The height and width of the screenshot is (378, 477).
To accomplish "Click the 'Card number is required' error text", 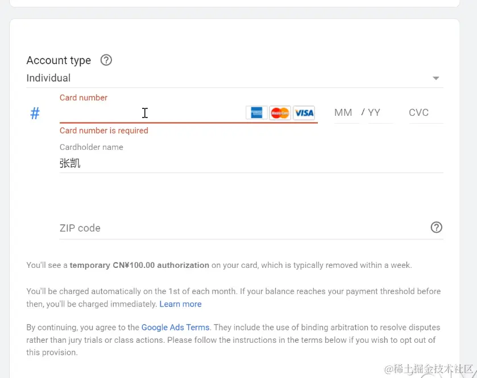I will point(103,131).
